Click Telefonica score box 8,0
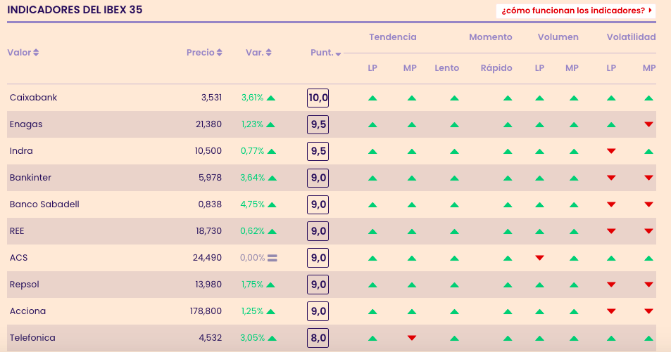Viewport: 671px width, 352px height. [x=318, y=339]
